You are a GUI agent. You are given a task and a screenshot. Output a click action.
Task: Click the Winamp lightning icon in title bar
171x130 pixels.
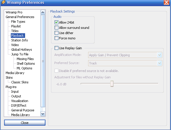pos(4,2)
